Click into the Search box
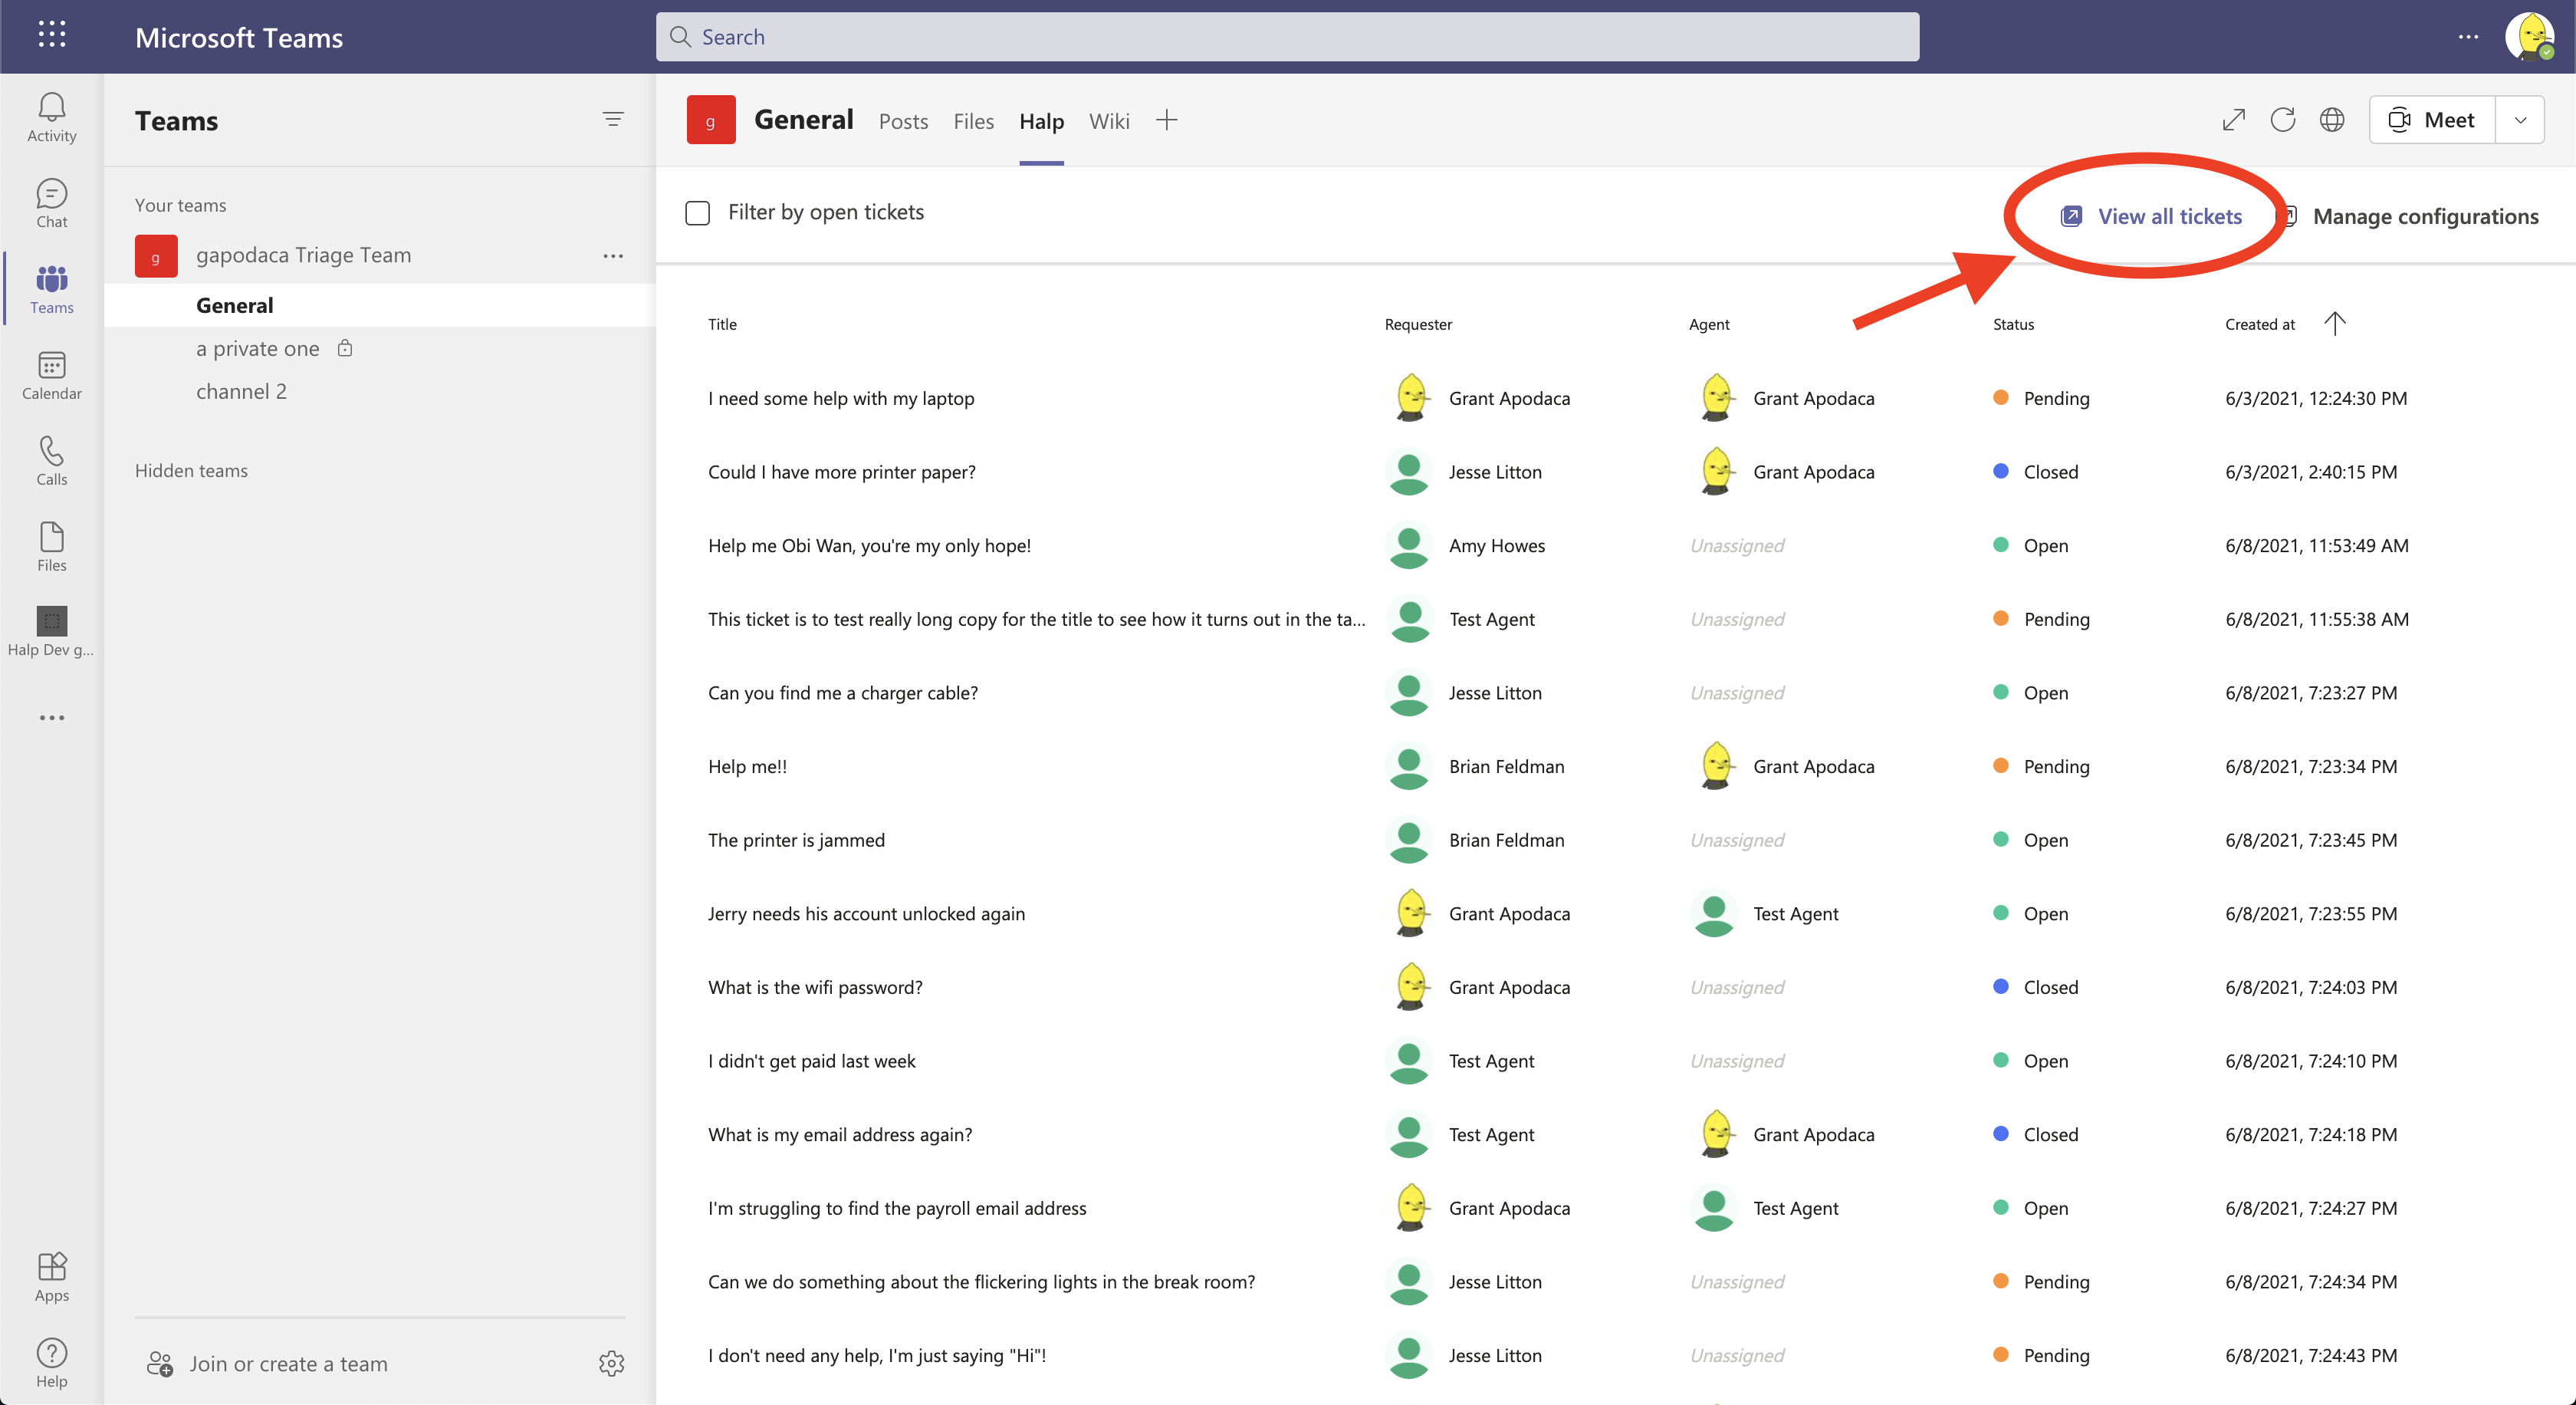Viewport: 2576px width, 1405px height. (1287, 37)
